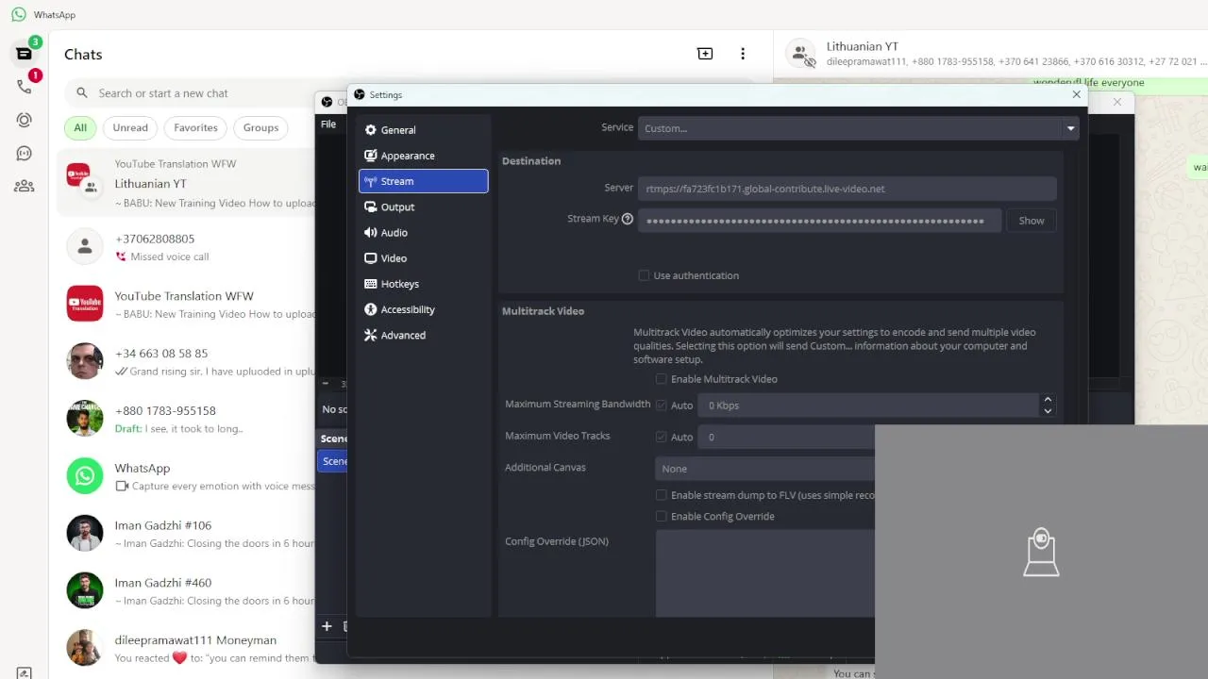This screenshot has width=1208, height=679.
Task: Click the Maximum Video Tracks value field
Action: click(x=786, y=437)
